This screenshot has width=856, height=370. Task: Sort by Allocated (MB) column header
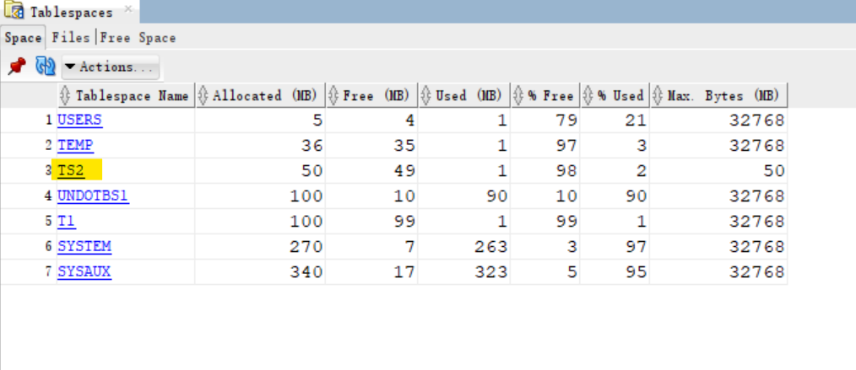[260, 96]
